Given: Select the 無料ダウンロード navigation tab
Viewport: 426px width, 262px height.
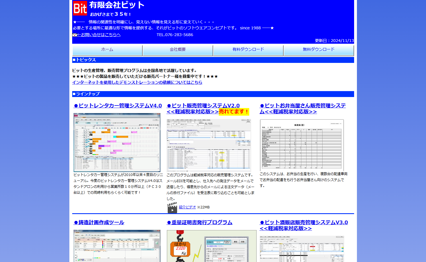Looking at the screenshot, I should [319, 50].
